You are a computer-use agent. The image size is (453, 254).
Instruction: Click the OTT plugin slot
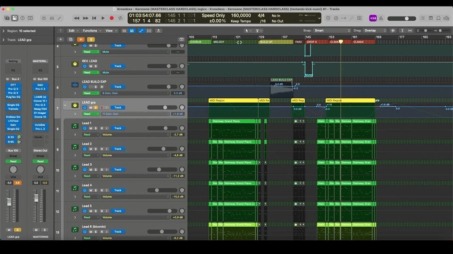point(13,85)
